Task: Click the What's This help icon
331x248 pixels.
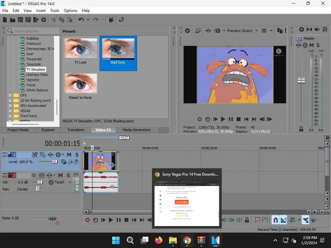Action: pyautogui.click(x=121, y=20)
